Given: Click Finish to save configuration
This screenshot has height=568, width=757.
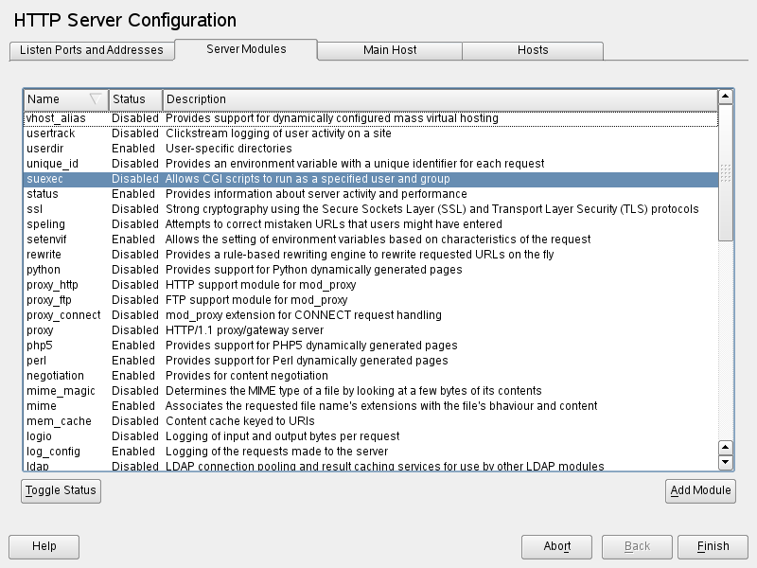Looking at the screenshot, I should point(713,546).
